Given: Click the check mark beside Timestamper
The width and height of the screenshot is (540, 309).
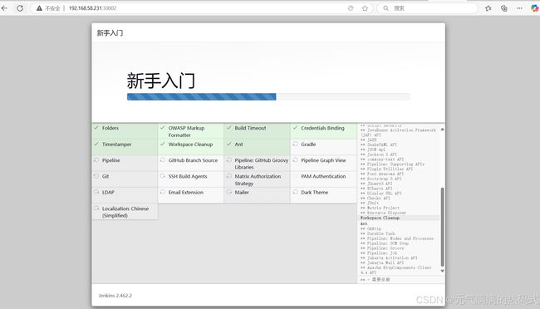Looking at the screenshot, I should pos(96,144).
